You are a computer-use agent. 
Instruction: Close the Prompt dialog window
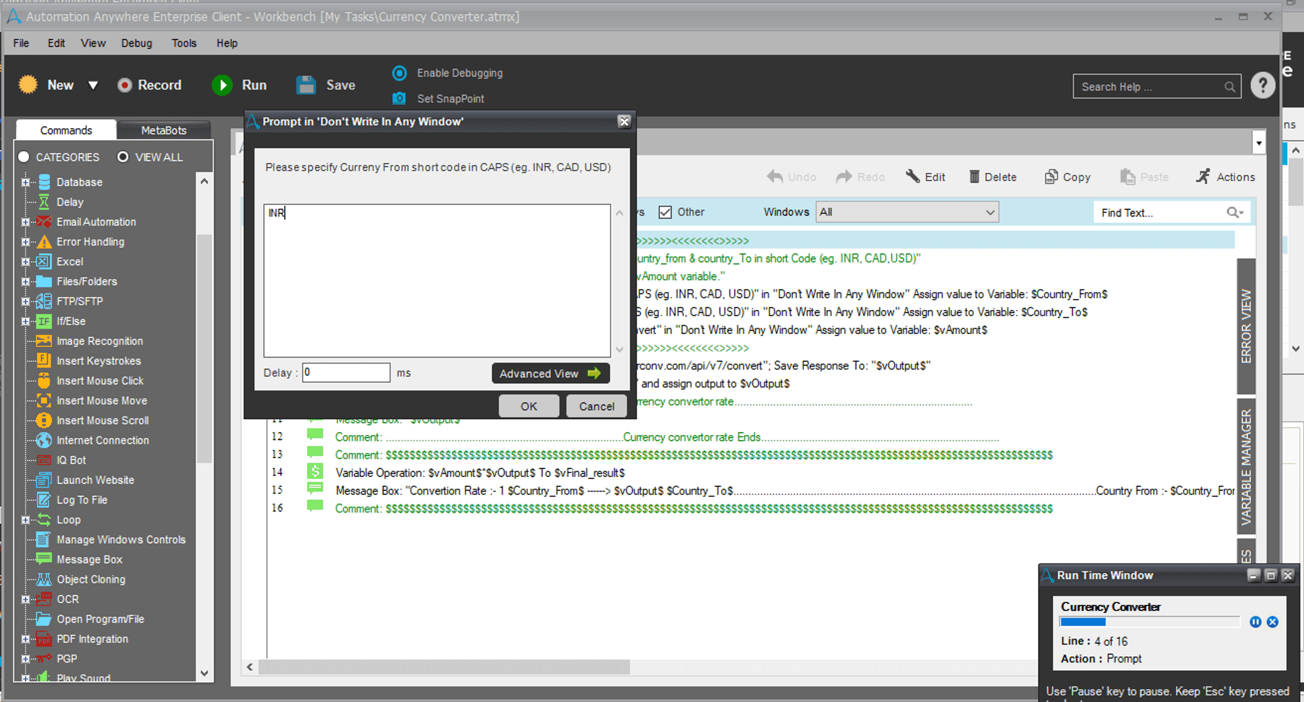coord(624,122)
